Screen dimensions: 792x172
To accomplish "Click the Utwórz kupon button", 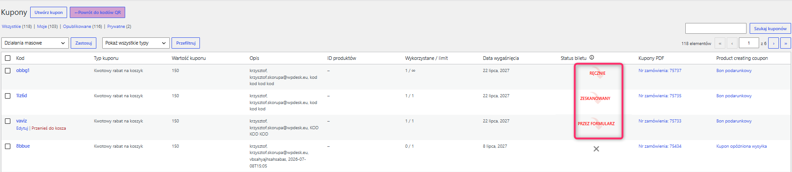I will pos(49,13).
